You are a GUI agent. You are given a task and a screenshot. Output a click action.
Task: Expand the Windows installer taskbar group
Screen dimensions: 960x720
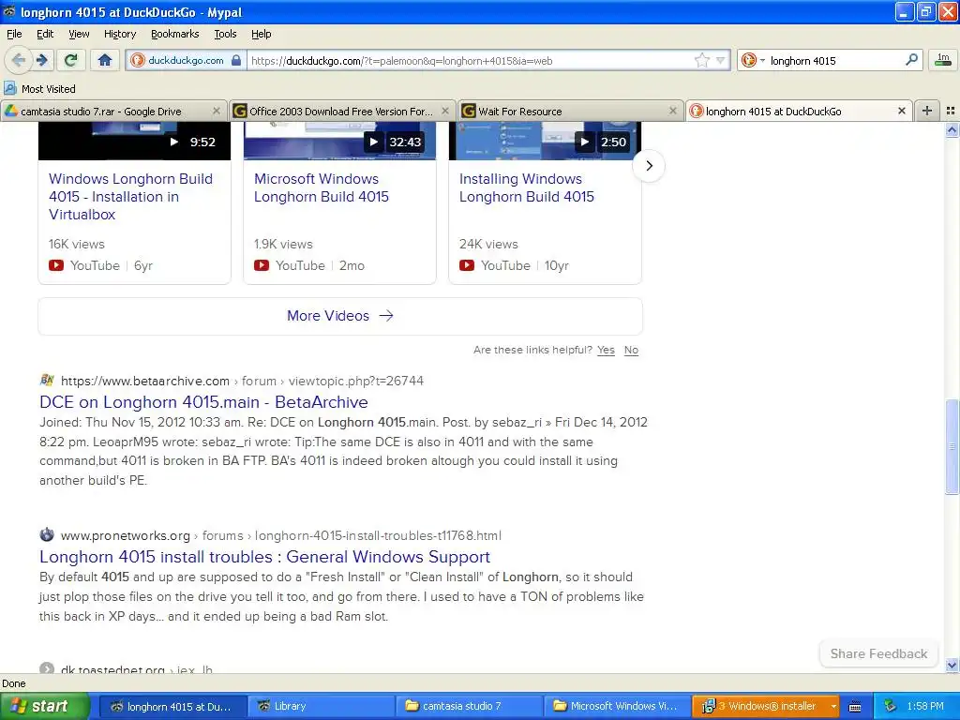767,706
